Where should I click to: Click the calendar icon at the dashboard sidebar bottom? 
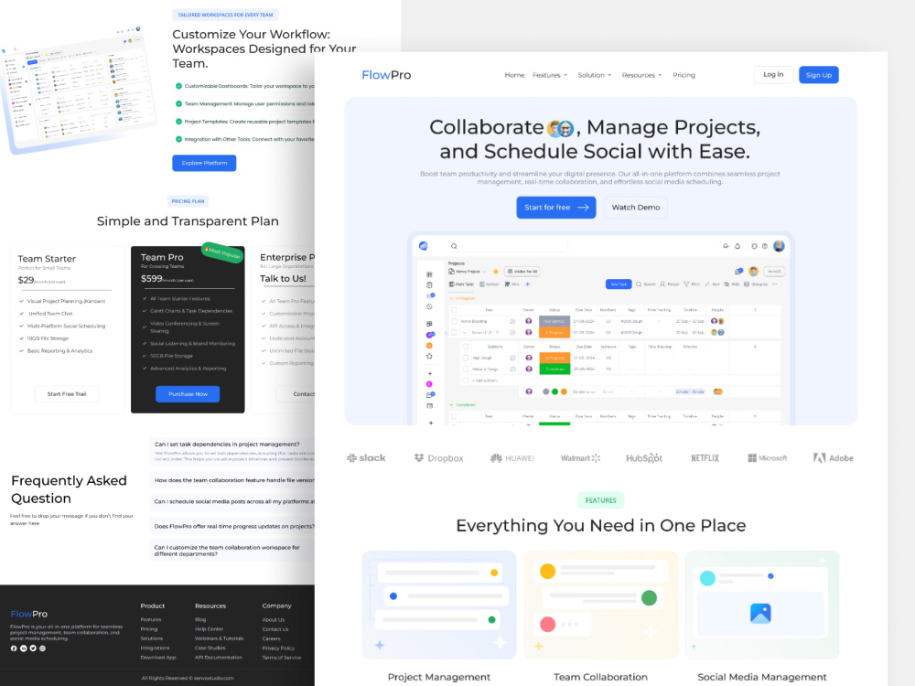coord(430,405)
